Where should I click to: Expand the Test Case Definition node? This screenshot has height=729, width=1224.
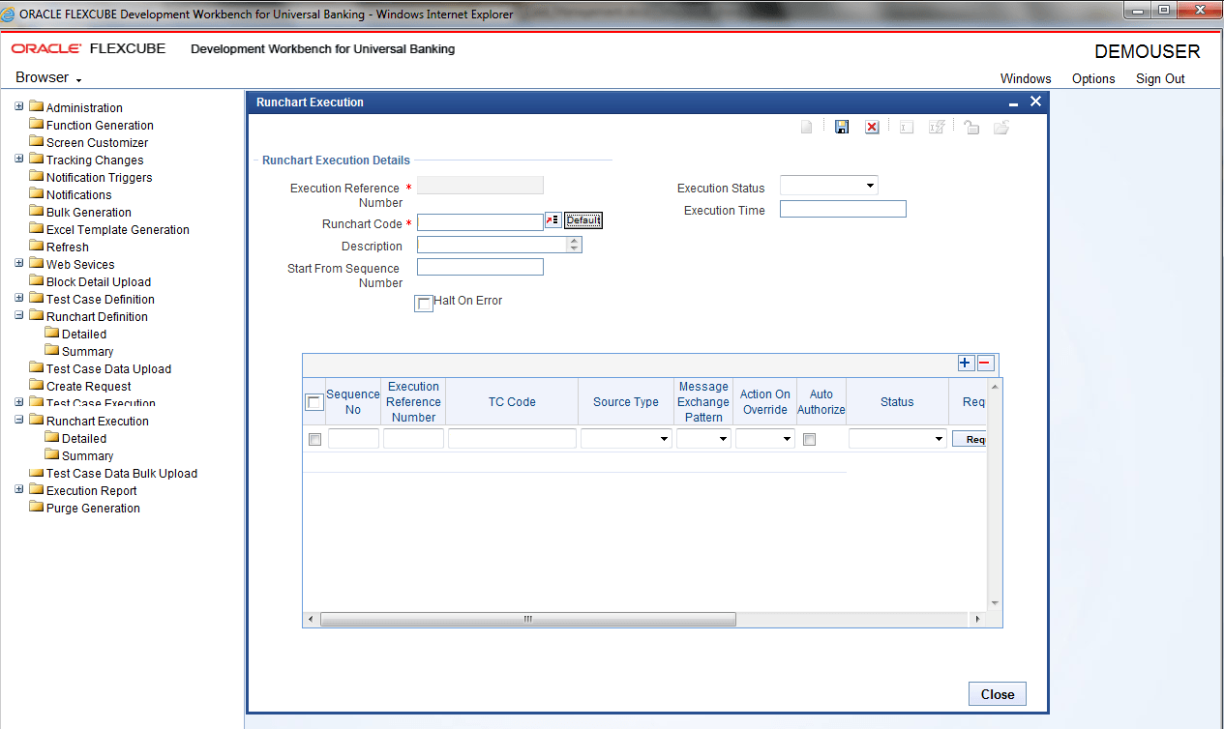coord(19,298)
